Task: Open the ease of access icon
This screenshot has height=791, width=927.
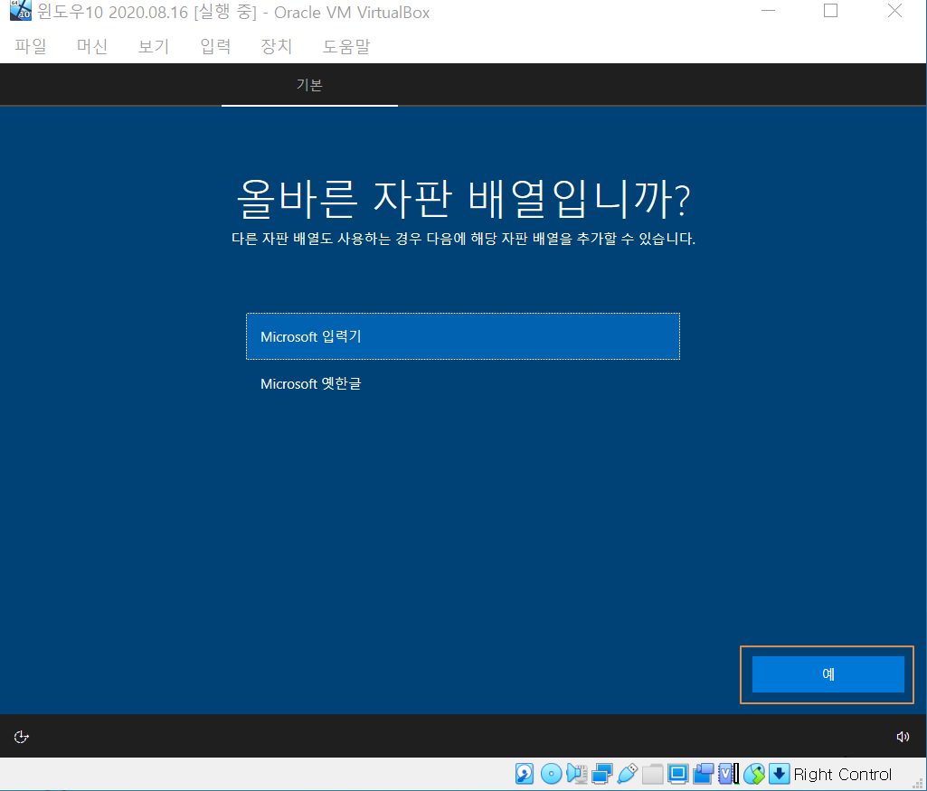Action: click(22, 737)
